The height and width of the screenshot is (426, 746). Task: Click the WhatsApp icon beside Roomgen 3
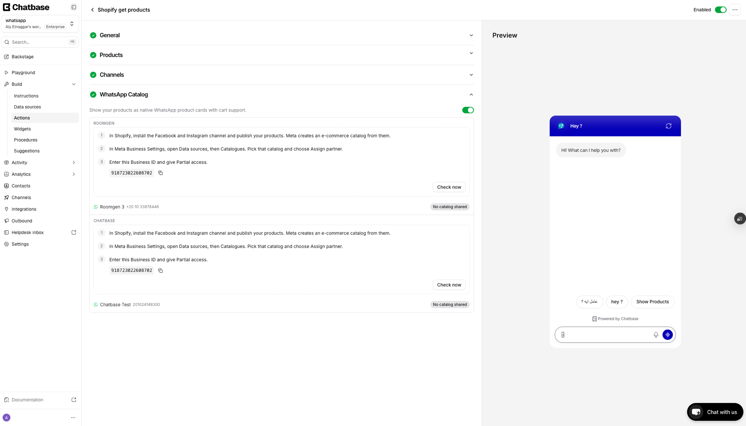click(x=96, y=207)
